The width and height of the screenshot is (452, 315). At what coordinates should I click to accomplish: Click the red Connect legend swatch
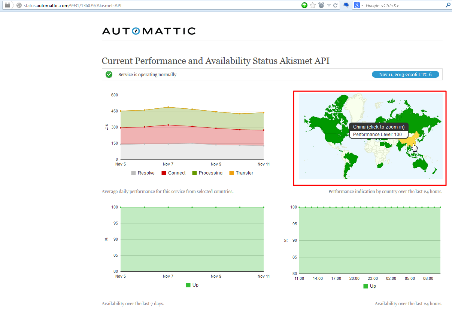[164, 173]
